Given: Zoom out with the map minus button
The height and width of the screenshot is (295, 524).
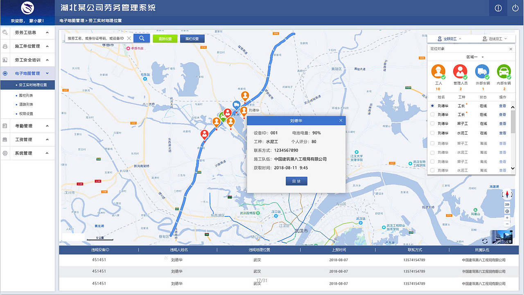Looking at the screenshot, I should tap(507, 224).
